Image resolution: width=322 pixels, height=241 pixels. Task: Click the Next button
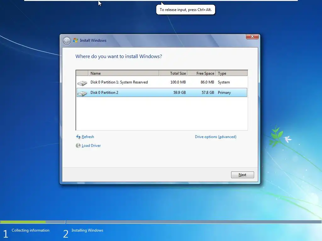(242, 175)
